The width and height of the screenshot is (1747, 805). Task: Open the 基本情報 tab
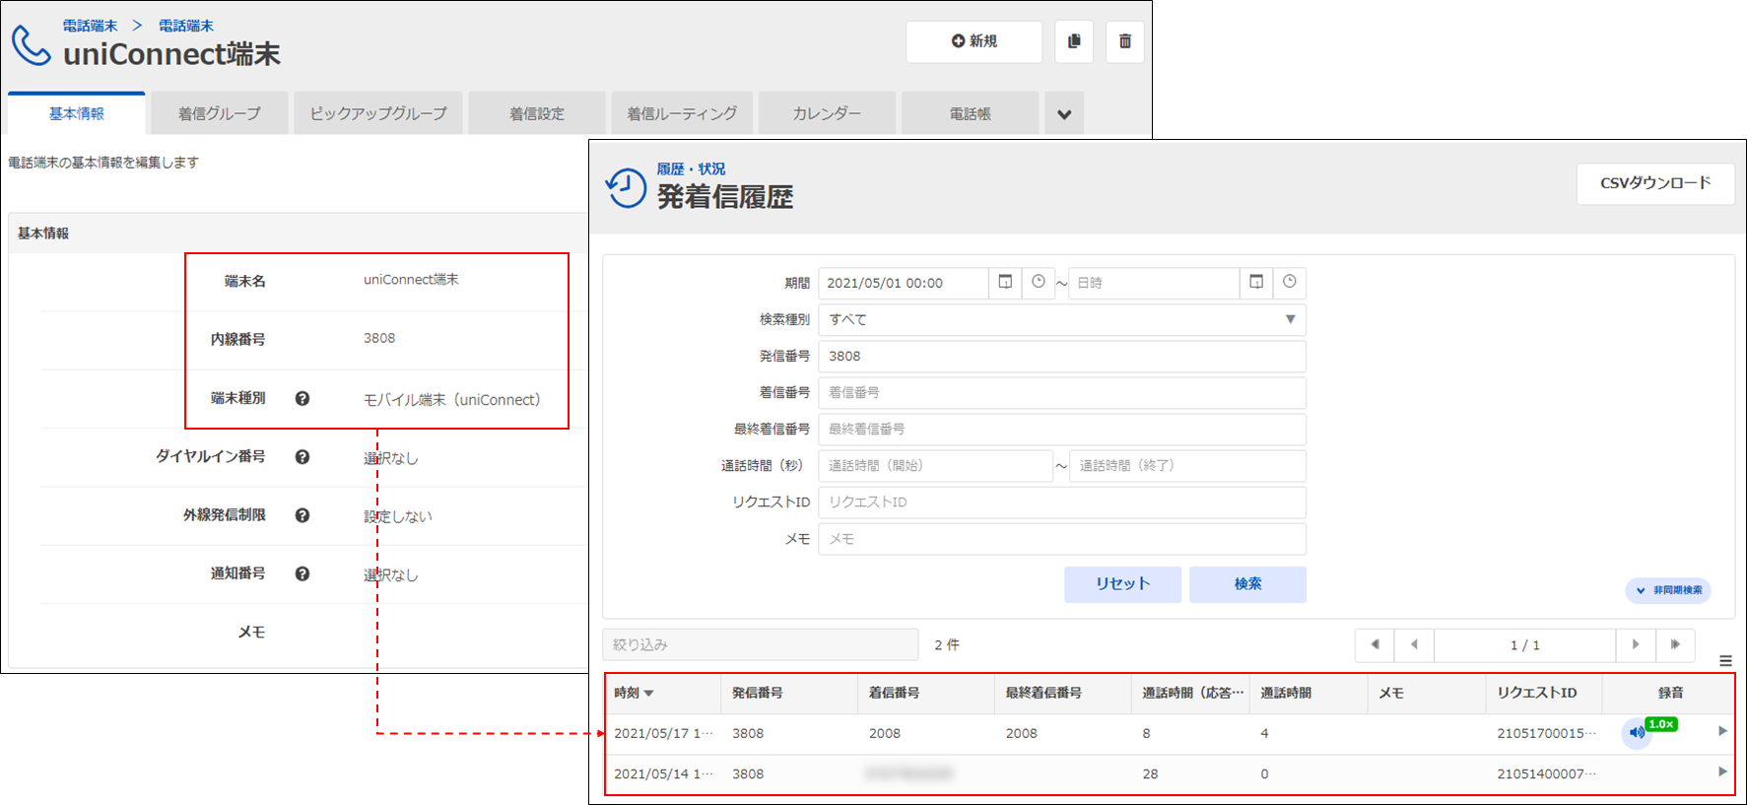click(x=77, y=113)
